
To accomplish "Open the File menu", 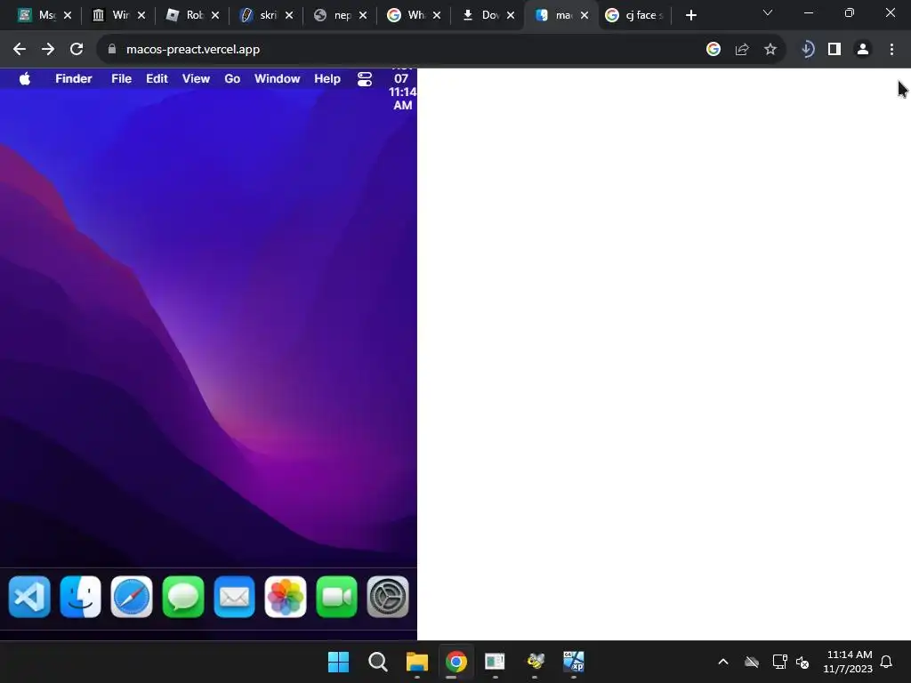I will tap(121, 79).
